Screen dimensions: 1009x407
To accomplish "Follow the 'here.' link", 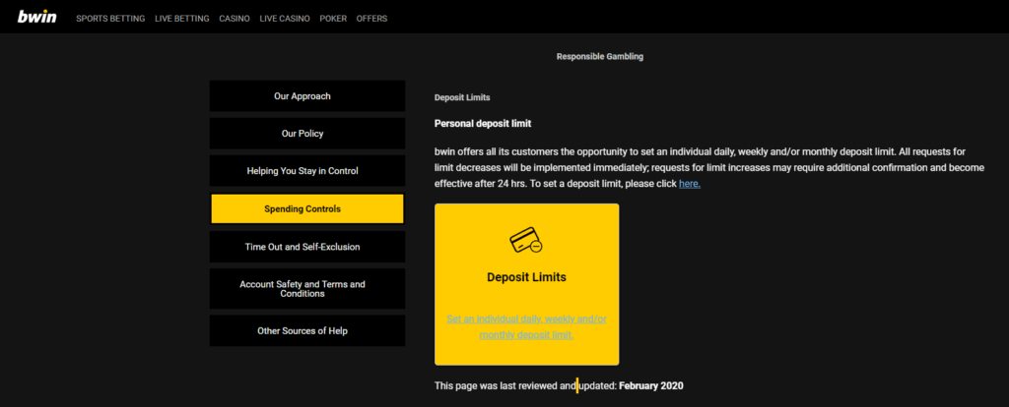I will point(690,184).
